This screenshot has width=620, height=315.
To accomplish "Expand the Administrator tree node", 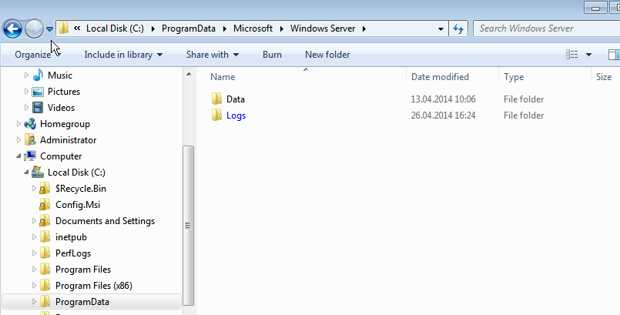I will tap(18, 140).
